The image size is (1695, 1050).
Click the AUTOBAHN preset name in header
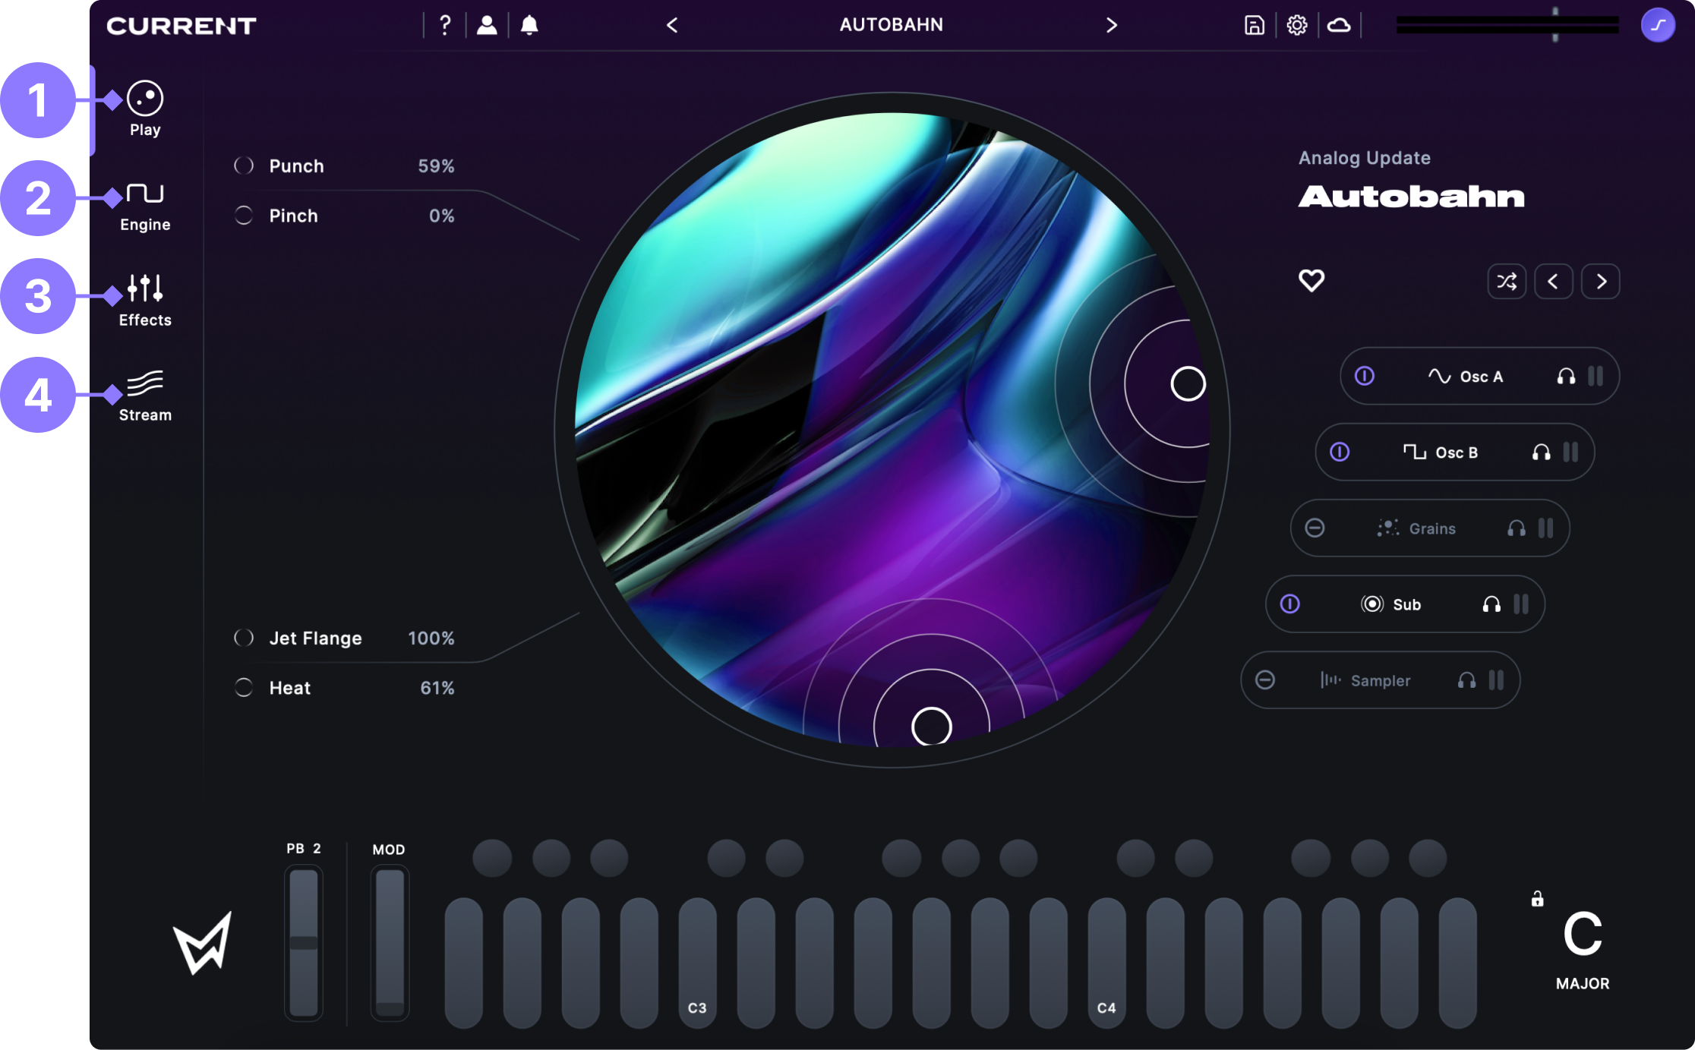point(891,25)
